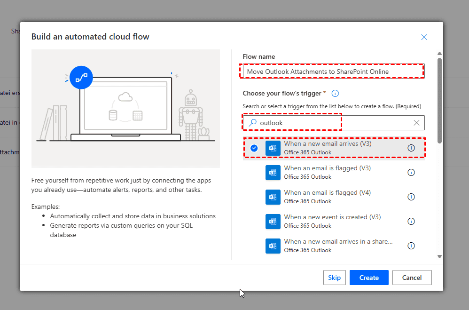Screen dimensions: 469x310
Task: Click the Flow name input field
Action: [x=334, y=72]
